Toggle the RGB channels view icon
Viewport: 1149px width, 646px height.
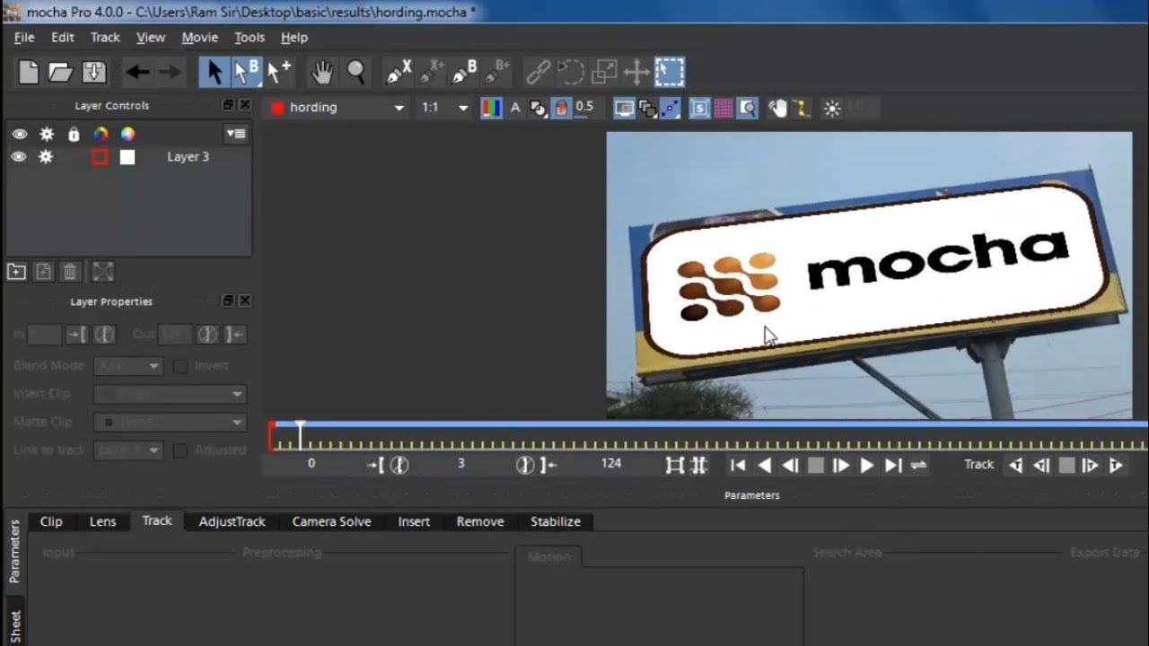point(491,108)
